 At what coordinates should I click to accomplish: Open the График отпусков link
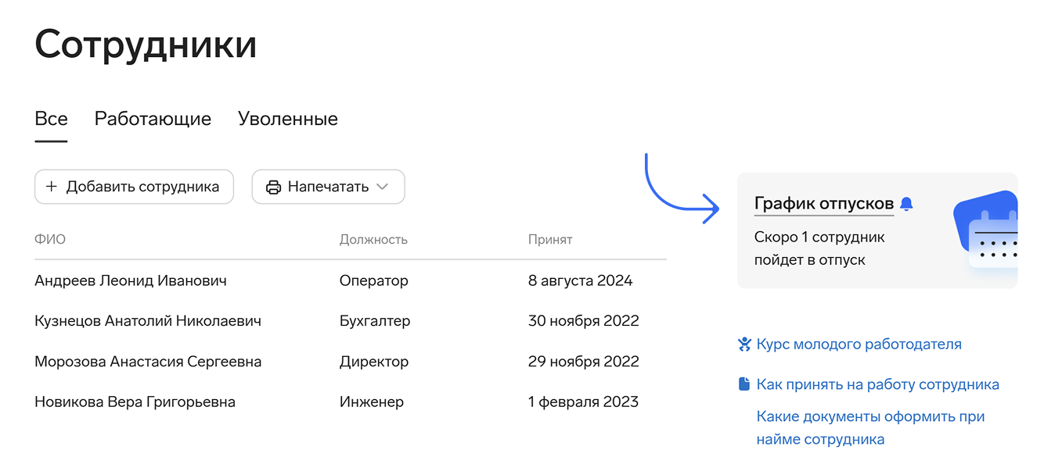coord(824,204)
